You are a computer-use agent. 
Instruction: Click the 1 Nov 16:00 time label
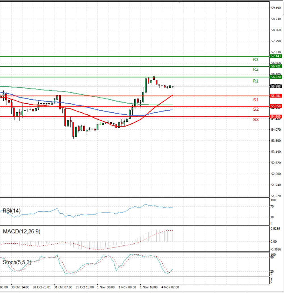coord(149,287)
